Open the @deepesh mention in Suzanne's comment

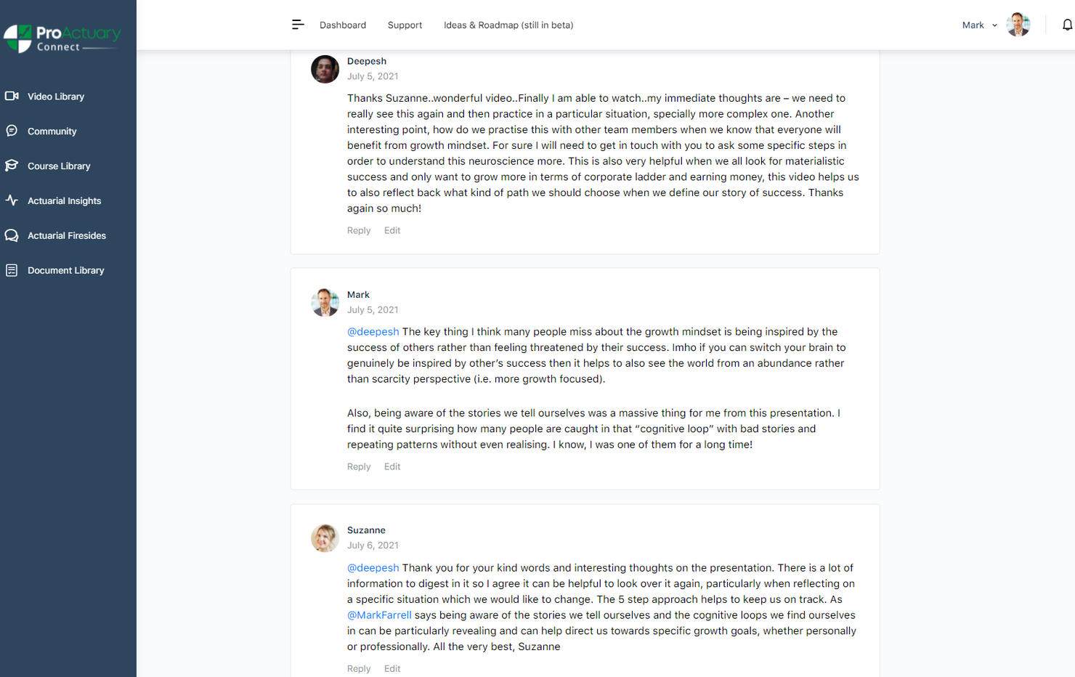coord(373,567)
